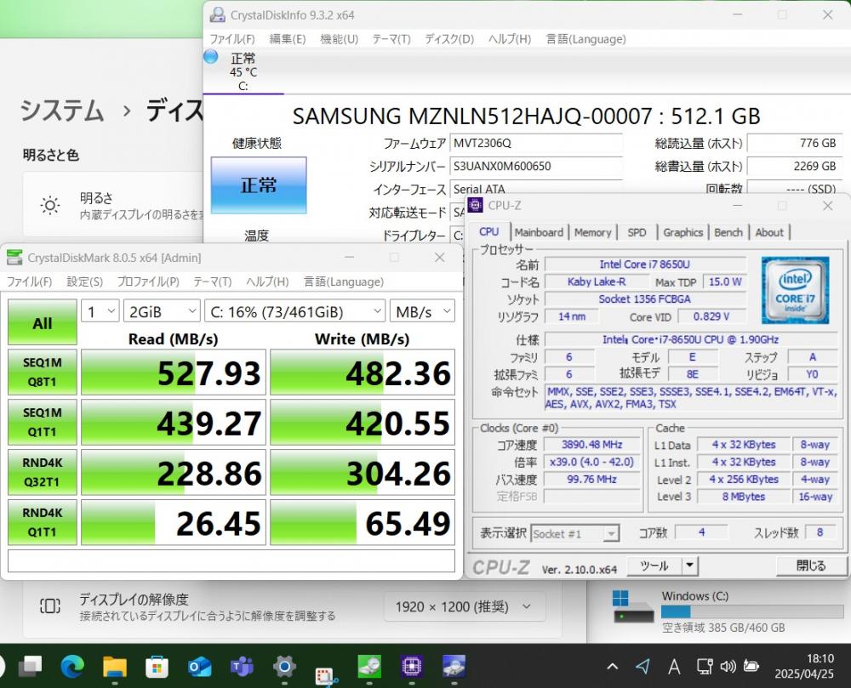Viewport: 851px width, 688px height.
Task: Click the blue status circle for disk C:
Action: tap(210, 56)
